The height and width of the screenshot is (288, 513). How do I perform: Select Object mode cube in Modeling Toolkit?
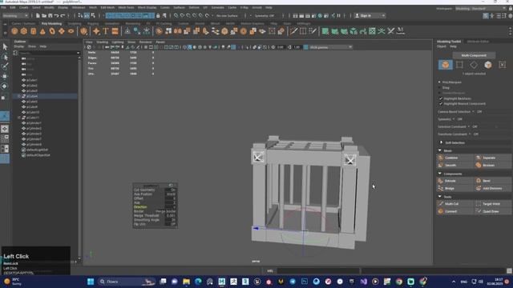(446, 65)
